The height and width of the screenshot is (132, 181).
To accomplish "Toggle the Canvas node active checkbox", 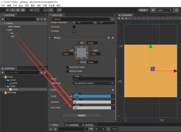I will 51,19.
